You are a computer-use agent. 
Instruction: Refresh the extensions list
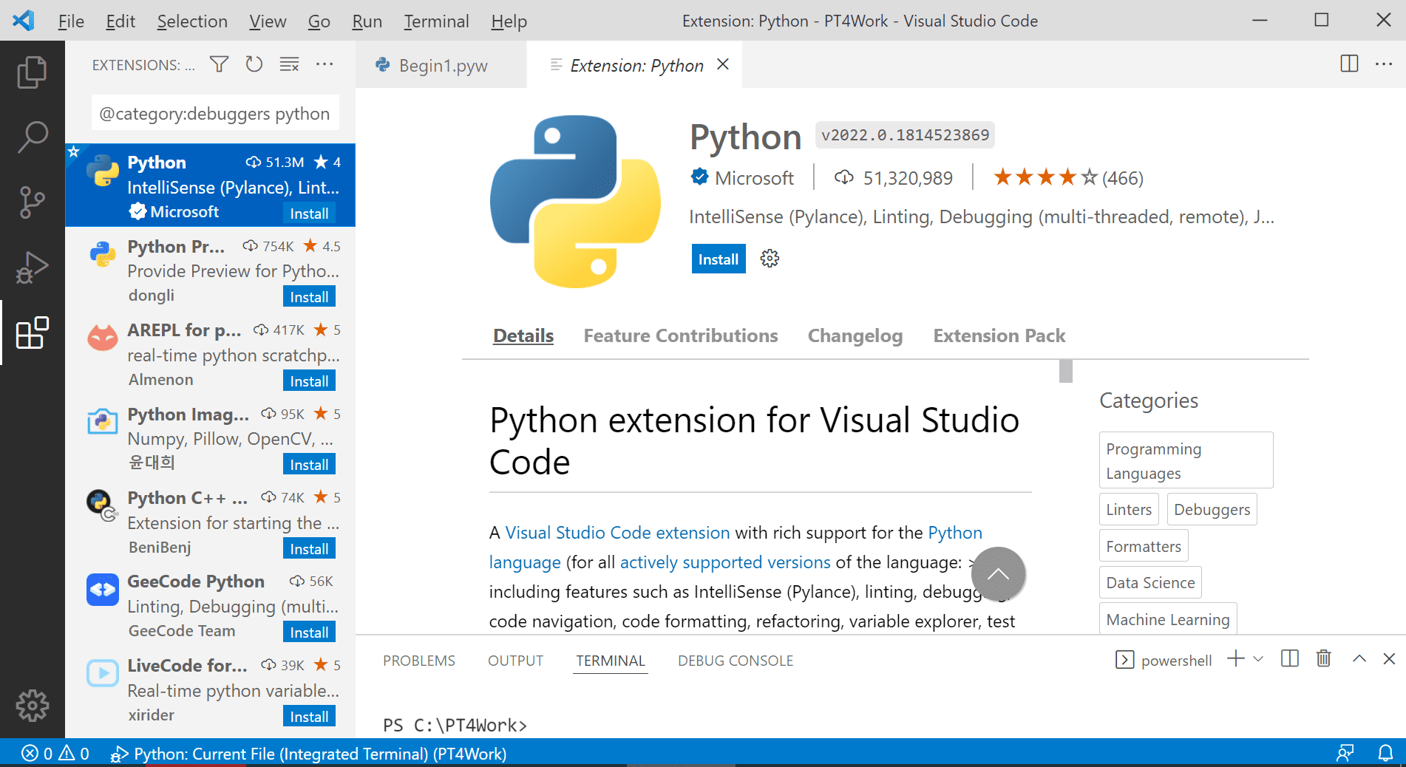click(254, 64)
